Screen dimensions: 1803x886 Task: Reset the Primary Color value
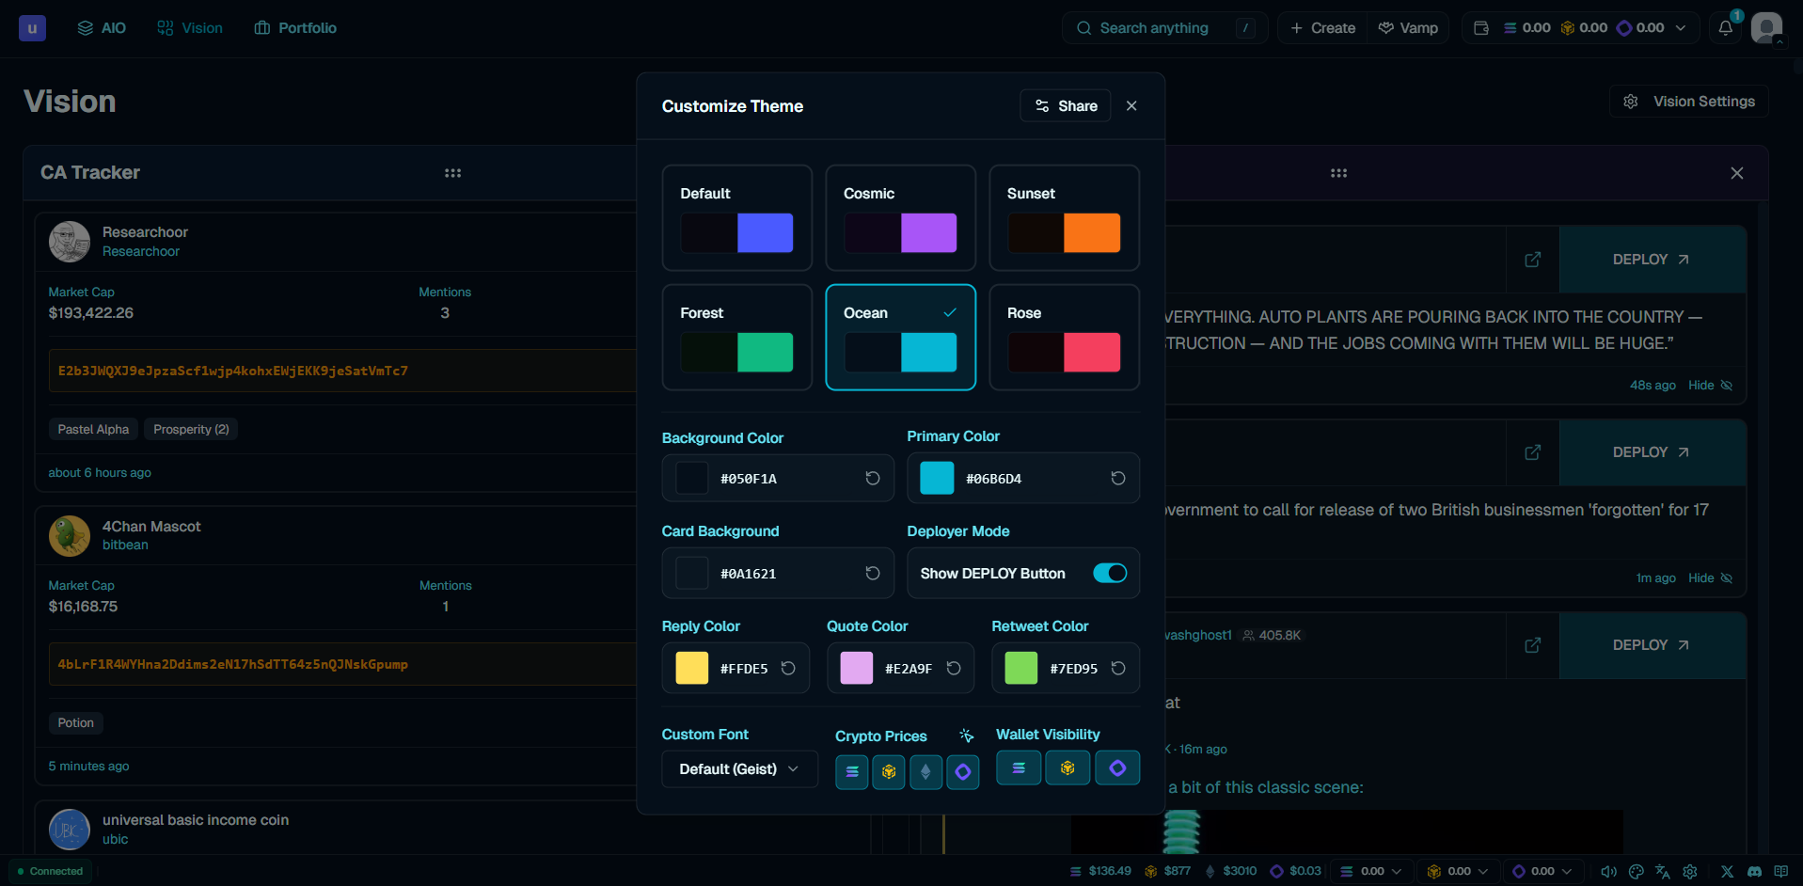pyautogui.click(x=1117, y=479)
